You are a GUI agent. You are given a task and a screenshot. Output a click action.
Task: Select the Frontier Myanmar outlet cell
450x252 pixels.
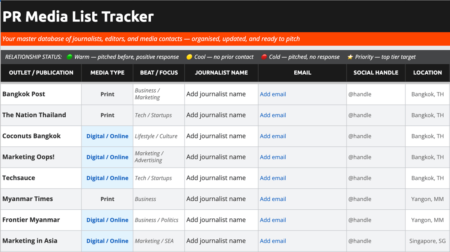click(41, 220)
